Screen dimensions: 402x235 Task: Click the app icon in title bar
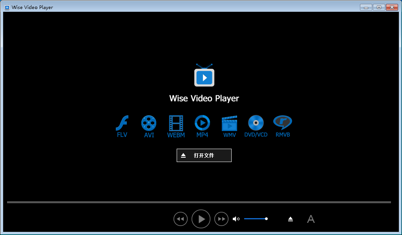7,7
